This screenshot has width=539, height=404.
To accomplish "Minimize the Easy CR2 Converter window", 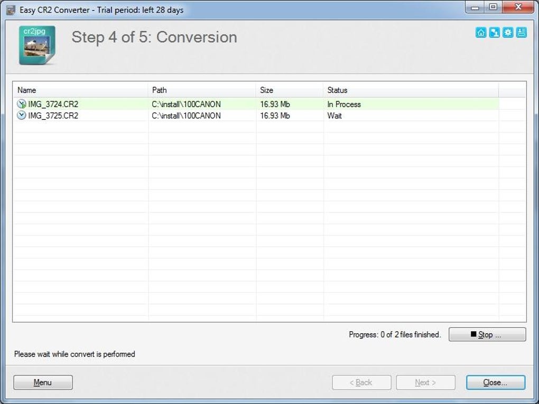I will (x=475, y=7).
